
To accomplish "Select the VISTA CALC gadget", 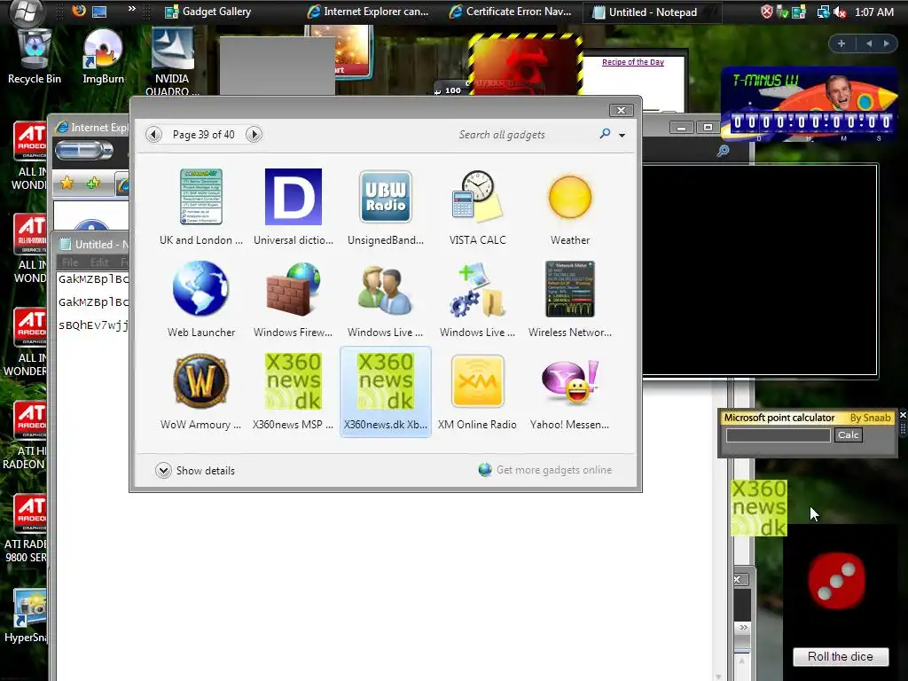I will (477, 197).
